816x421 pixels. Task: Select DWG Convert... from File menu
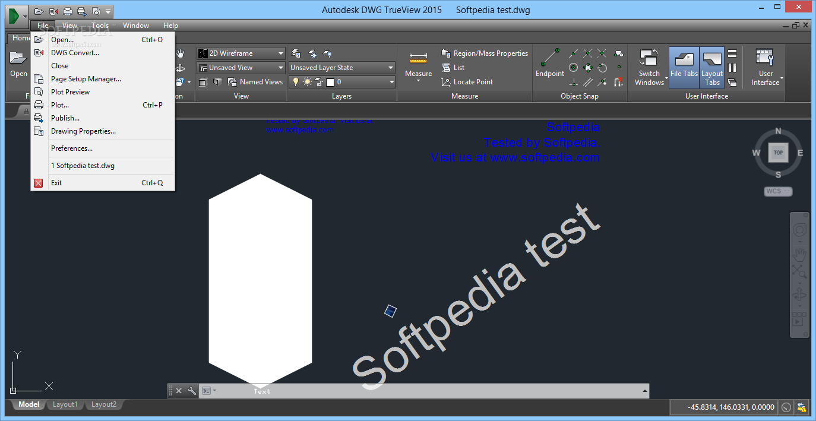point(103,53)
